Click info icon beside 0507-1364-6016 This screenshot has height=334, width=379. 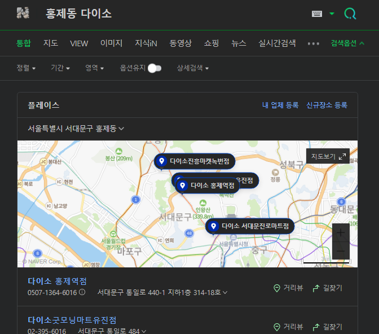click(x=82, y=292)
